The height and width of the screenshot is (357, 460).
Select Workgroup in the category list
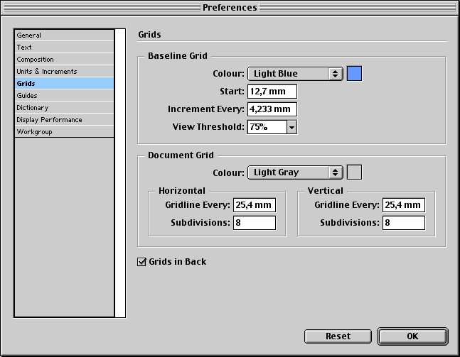point(64,131)
